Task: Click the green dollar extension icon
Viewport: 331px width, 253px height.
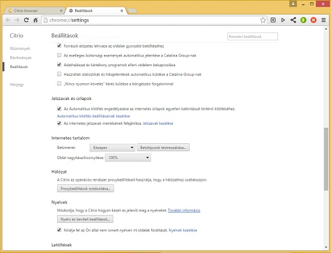Action: [x=303, y=20]
